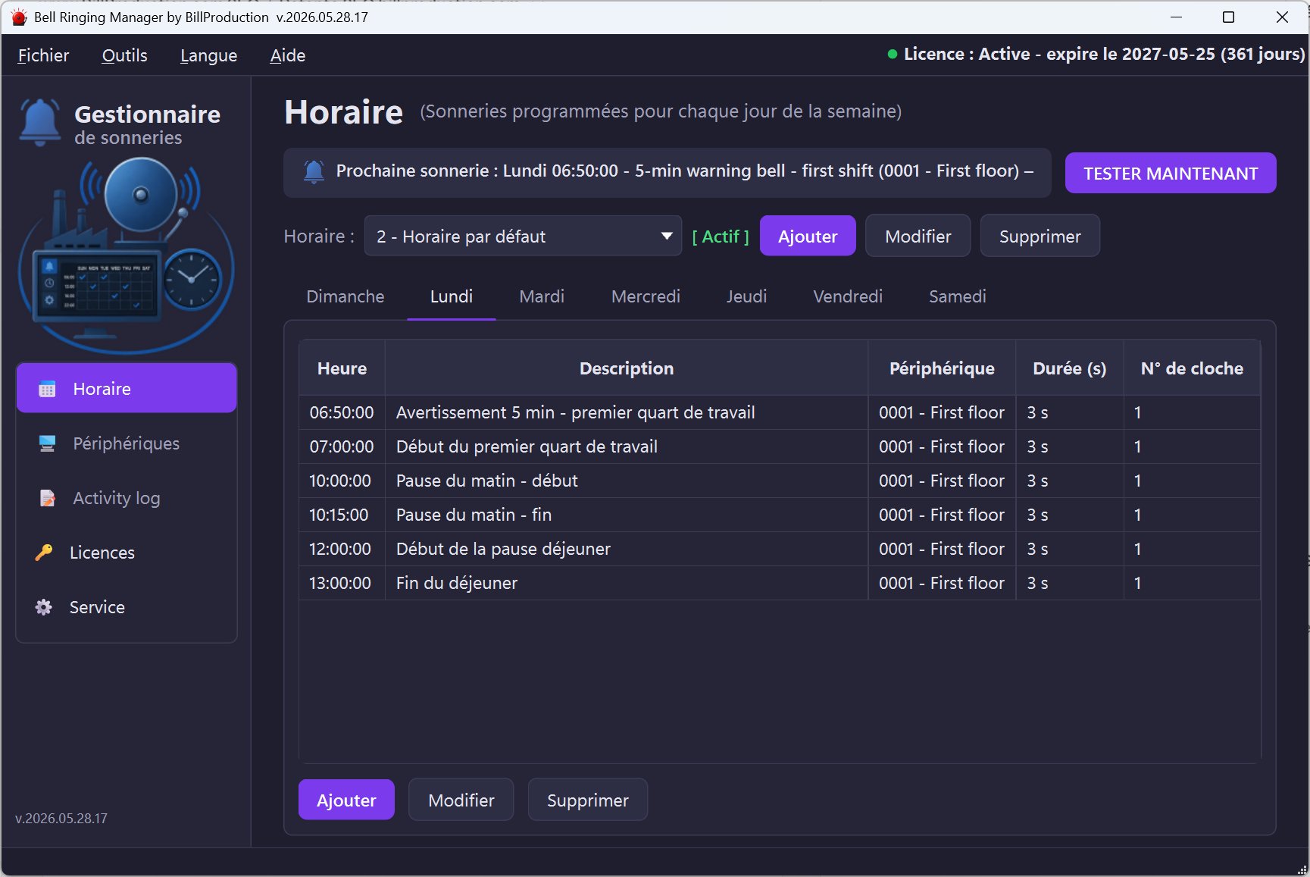Switch to the Dimanche tab
This screenshot has height=877, width=1310.
(x=345, y=296)
